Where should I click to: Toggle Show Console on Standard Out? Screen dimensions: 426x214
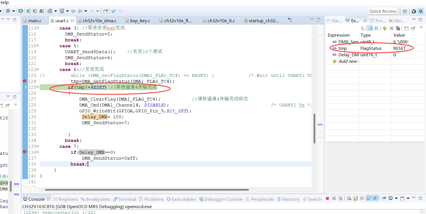(x=368, y=199)
